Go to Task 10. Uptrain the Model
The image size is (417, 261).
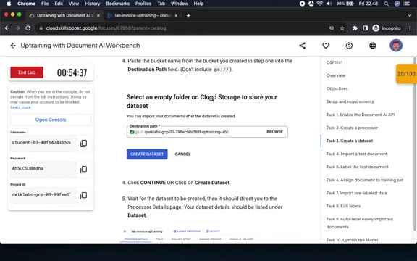pyautogui.click(x=352, y=240)
